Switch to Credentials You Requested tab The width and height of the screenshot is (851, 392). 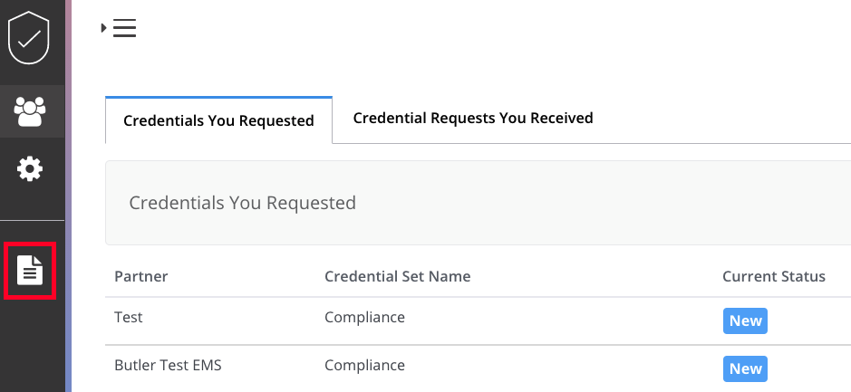[x=218, y=120]
